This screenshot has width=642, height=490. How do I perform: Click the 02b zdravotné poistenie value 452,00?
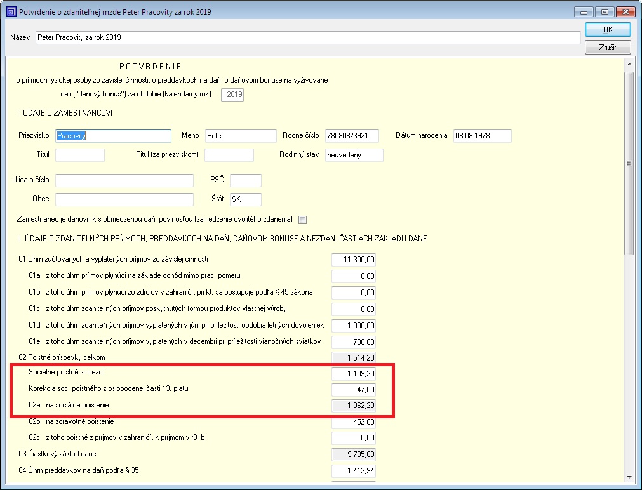pyautogui.click(x=354, y=421)
